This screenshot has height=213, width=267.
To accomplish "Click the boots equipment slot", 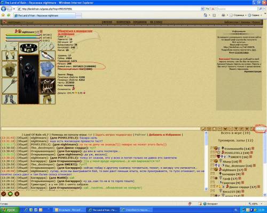I will 10,99.
